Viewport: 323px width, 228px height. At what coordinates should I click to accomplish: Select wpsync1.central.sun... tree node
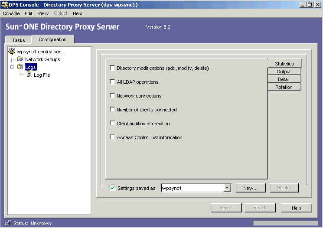point(41,52)
